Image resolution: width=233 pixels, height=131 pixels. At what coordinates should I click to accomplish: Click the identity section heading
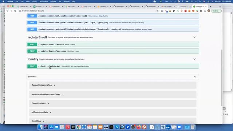click(x=33, y=59)
